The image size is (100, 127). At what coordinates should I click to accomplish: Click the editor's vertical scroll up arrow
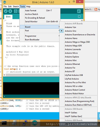click(82, 20)
